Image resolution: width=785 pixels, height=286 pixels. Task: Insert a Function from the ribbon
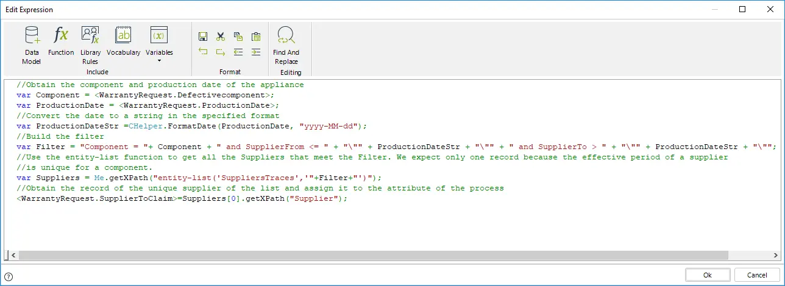[61, 41]
